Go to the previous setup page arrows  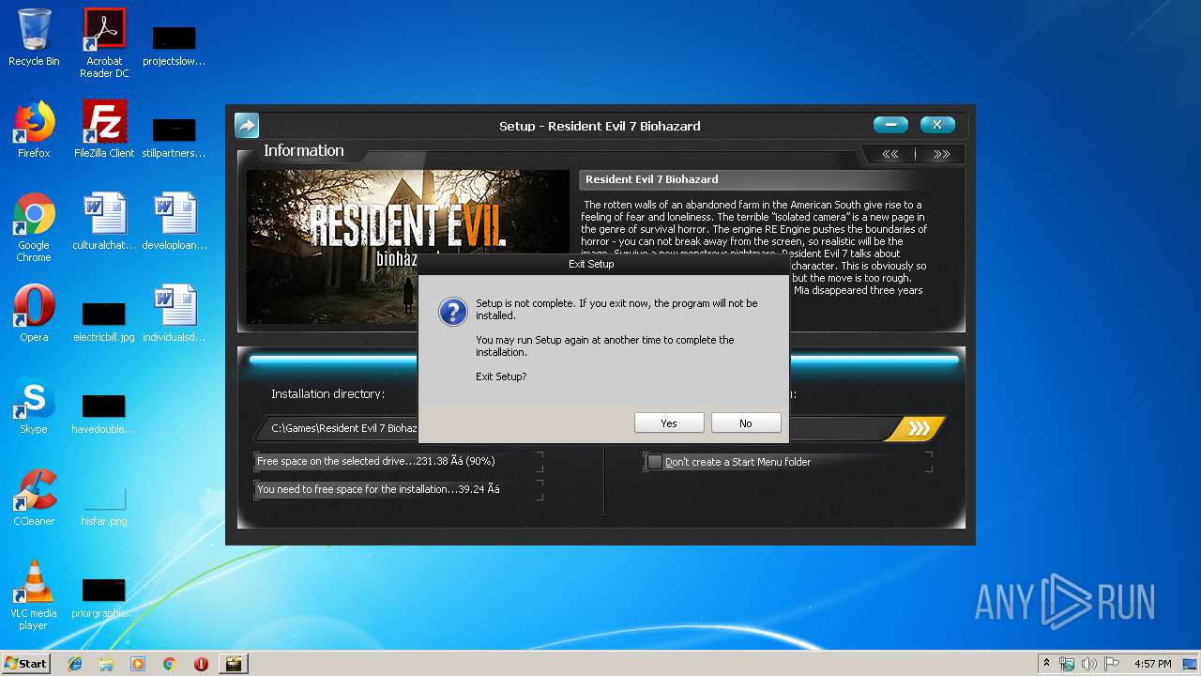coord(889,154)
